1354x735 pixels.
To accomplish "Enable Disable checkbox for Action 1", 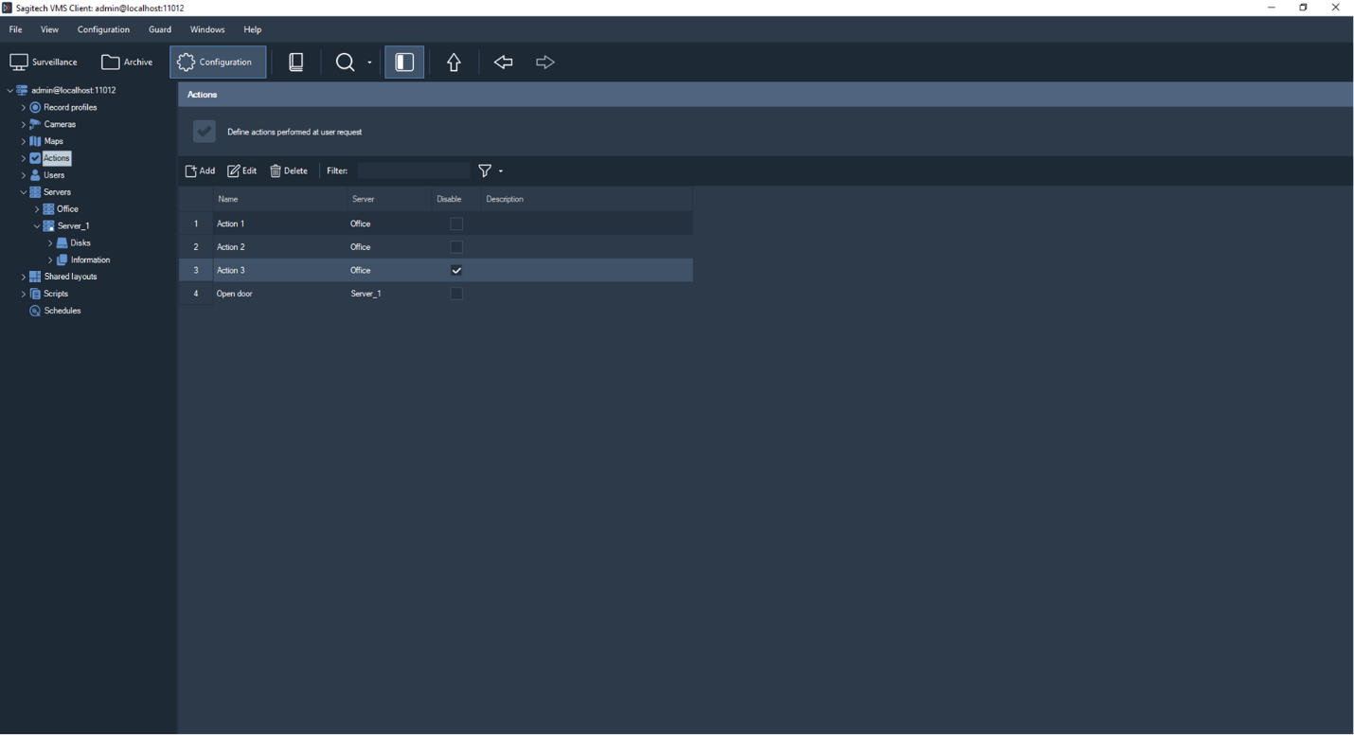I will [456, 224].
